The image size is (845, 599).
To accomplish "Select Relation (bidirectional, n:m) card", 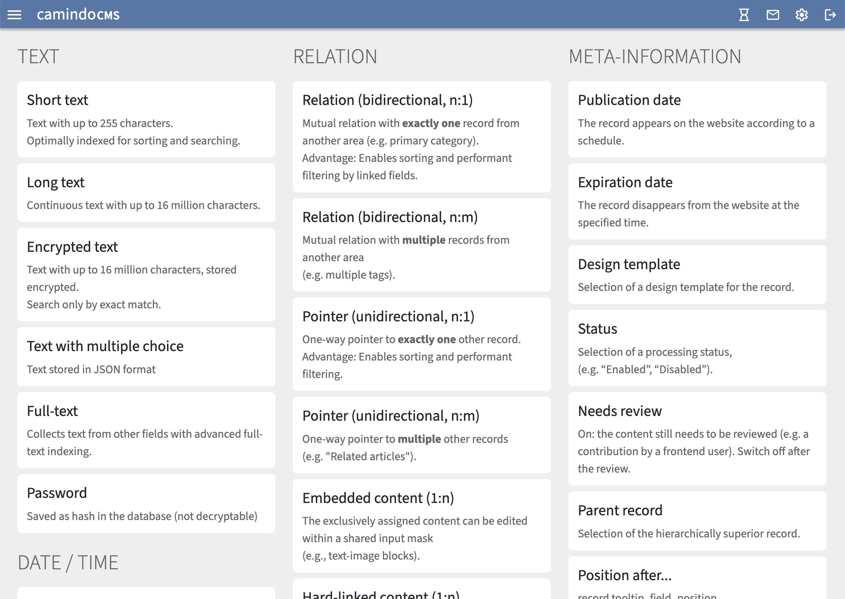I will [422, 245].
